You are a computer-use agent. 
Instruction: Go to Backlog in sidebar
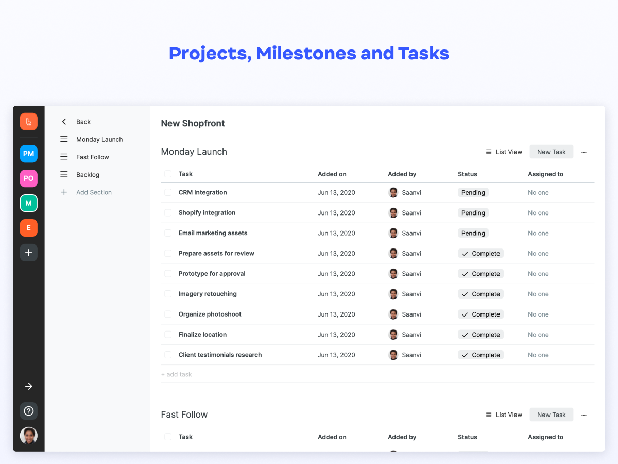(88, 175)
